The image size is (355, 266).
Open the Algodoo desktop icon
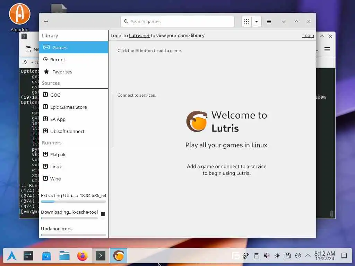point(20,17)
